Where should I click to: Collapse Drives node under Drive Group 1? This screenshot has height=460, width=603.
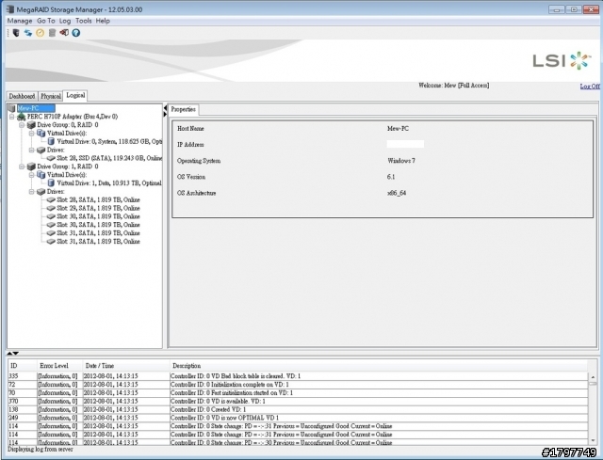[x=32, y=192]
